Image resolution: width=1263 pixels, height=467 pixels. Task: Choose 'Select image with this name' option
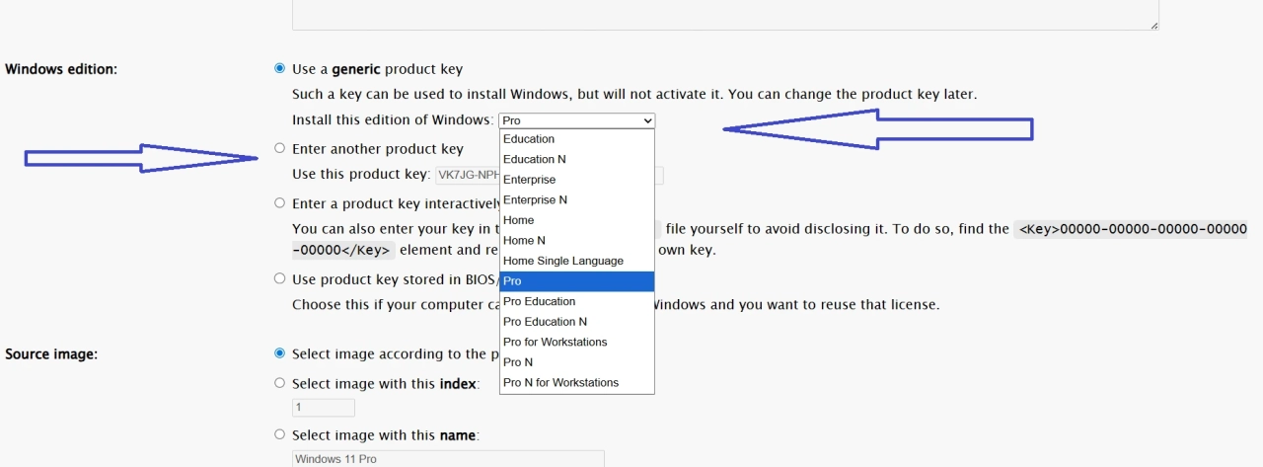click(280, 435)
